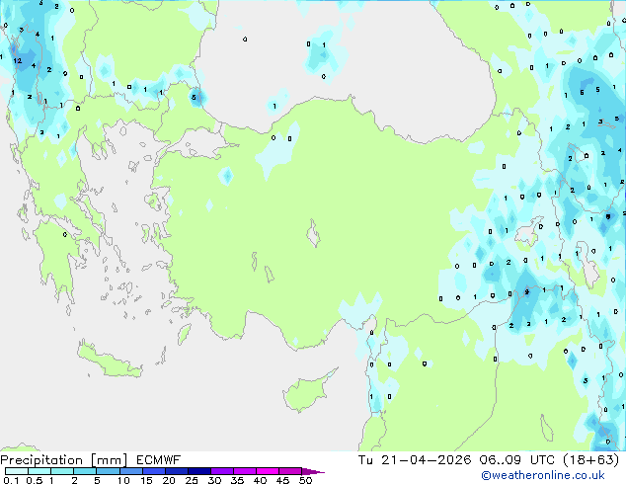
Task: Click the legend label '50'
Action: coord(305,480)
